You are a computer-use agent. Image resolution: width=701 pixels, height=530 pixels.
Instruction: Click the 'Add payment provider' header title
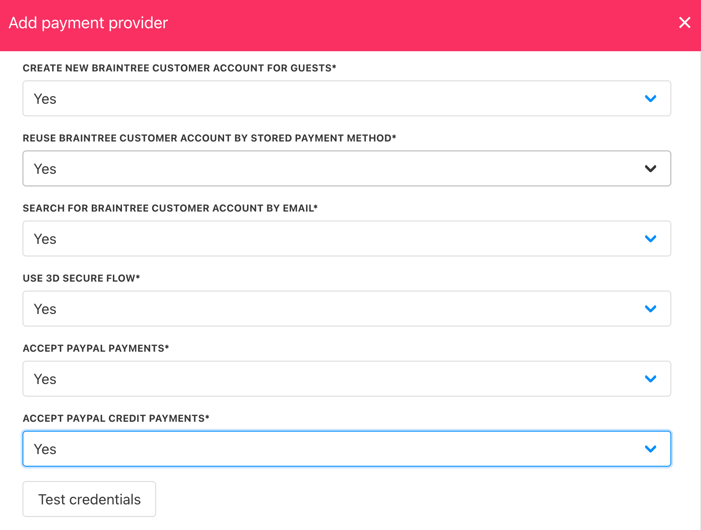click(88, 23)
